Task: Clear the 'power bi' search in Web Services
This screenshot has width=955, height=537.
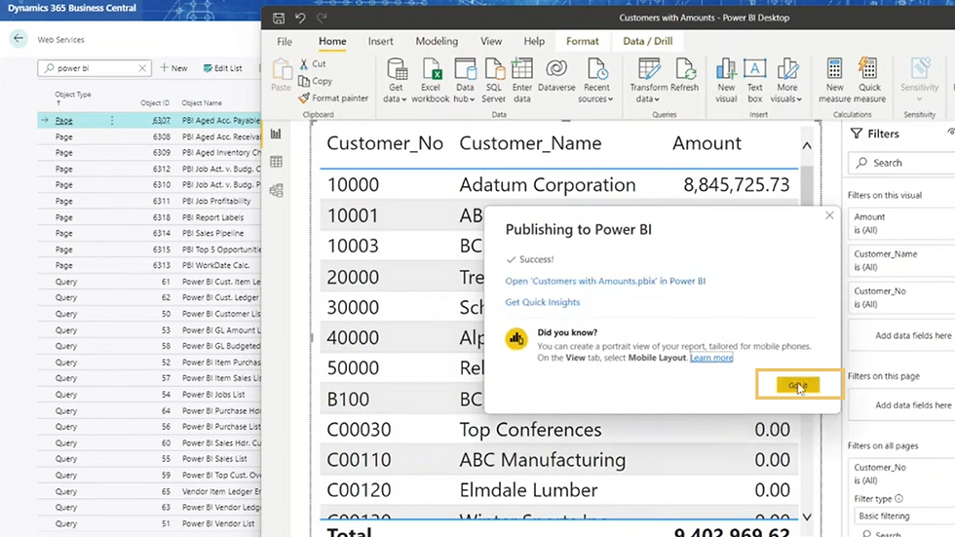Action: (x=142, y=68)
